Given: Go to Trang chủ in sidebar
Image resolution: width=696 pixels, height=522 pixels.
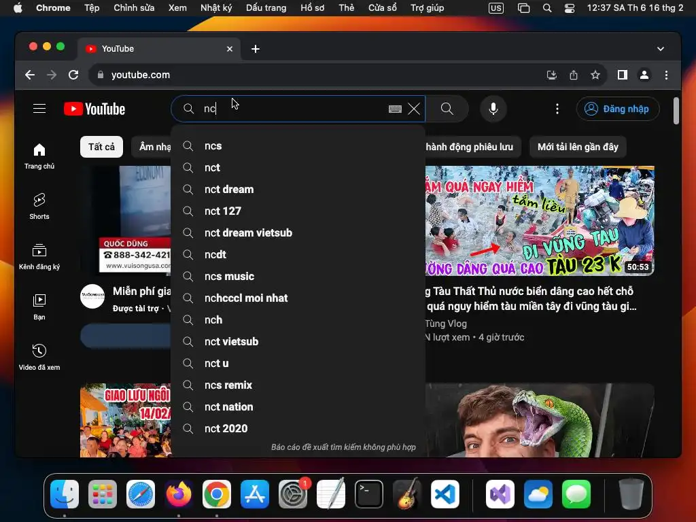Looking at the screenshot, I should [39, 156].
